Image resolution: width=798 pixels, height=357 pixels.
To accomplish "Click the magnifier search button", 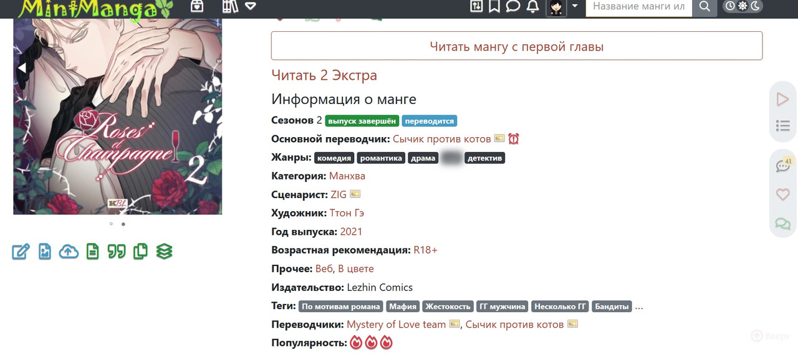I will [x=704, y=7].
